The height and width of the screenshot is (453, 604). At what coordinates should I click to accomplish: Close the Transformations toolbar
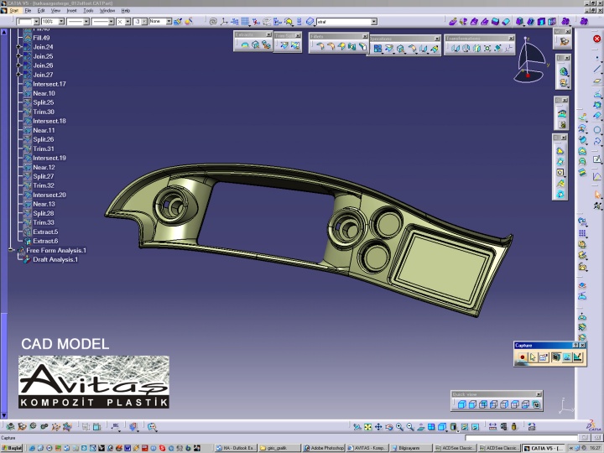[x=512, y=39]
